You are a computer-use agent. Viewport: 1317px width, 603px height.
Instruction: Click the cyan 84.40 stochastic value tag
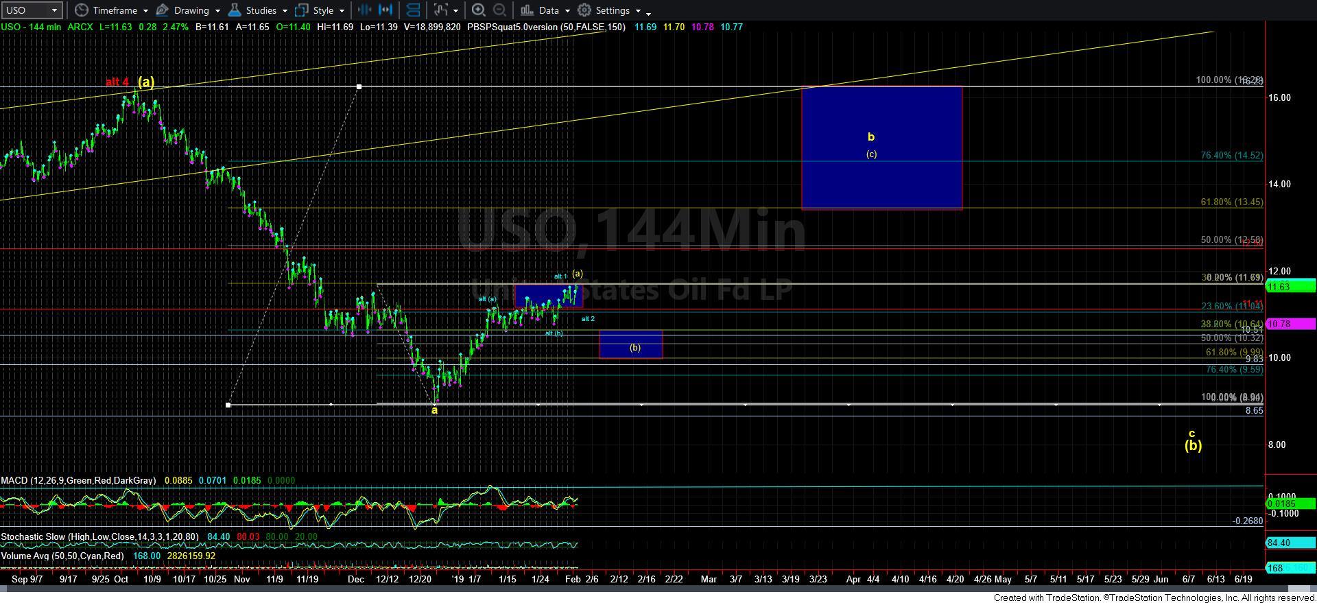[x=1291, y=543]
